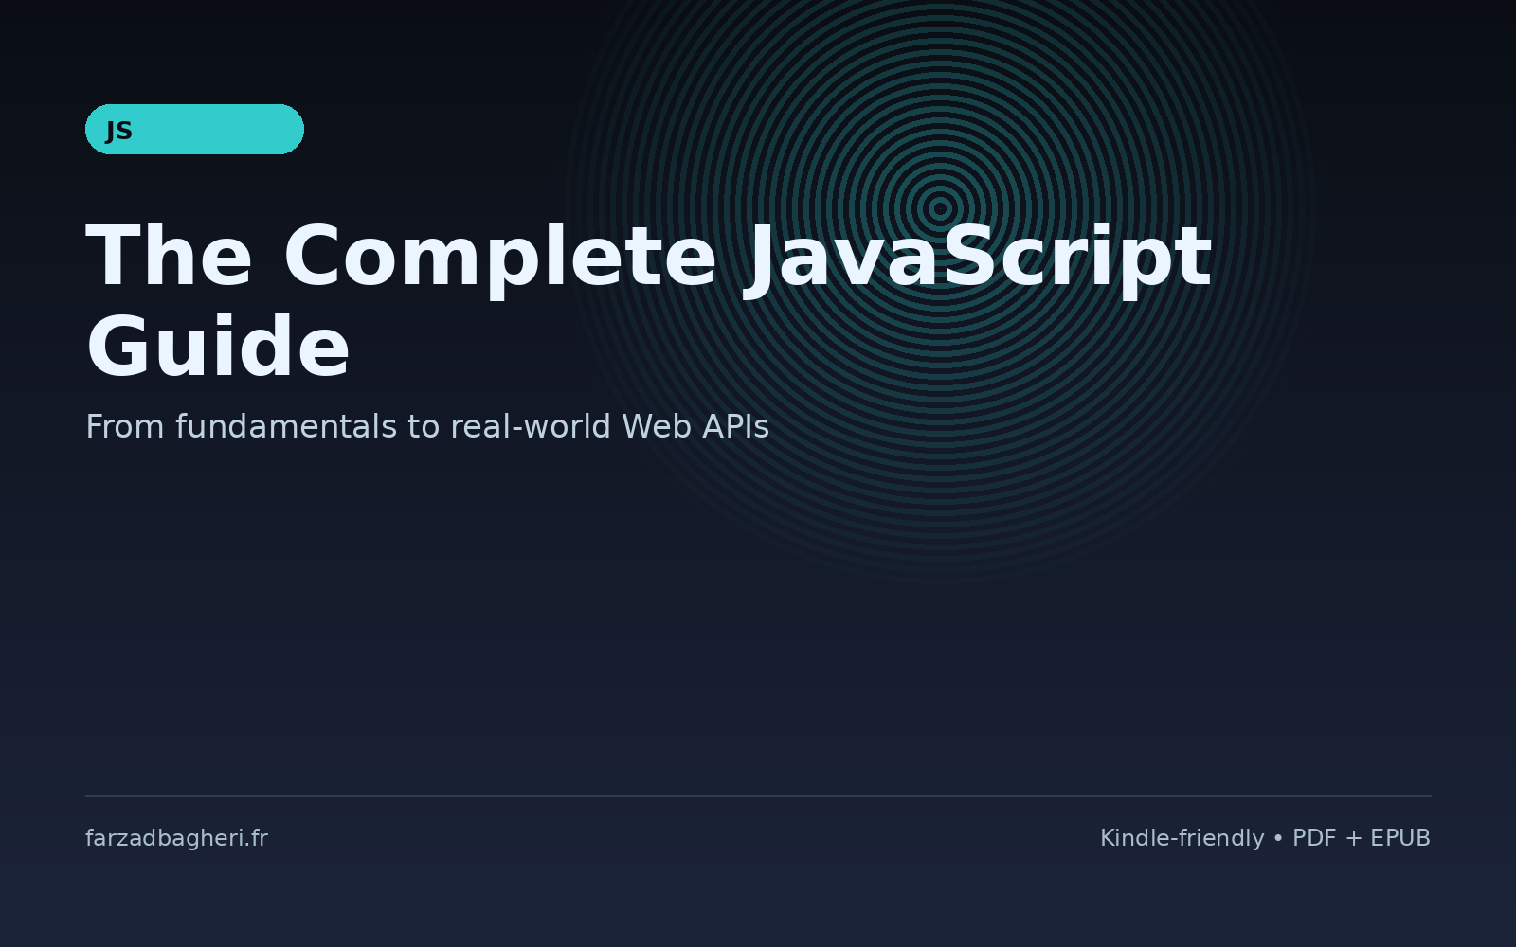The image size is (1516, 947).
Task: Click "fundamentals" in the subtitle
Action: [x=286, y=427]
